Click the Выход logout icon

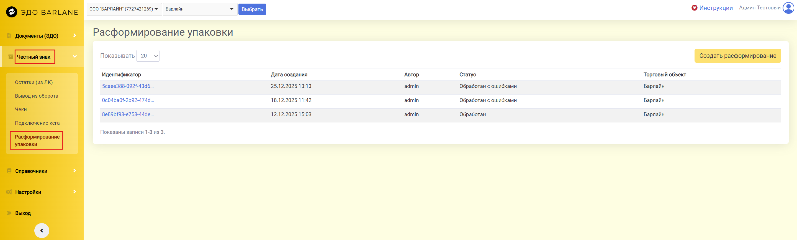tap(9, 213)
